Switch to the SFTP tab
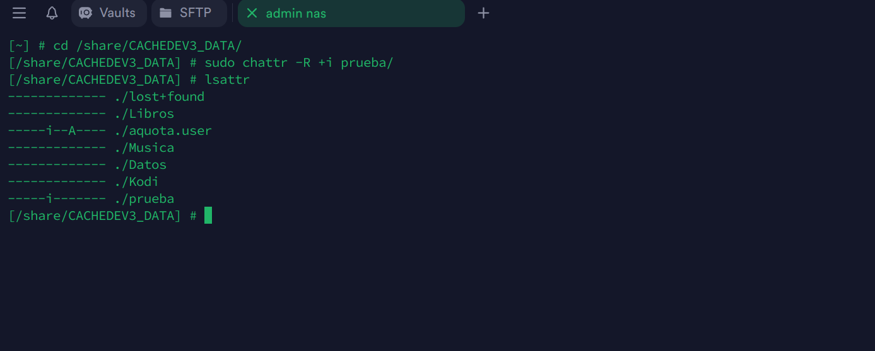The width and height of the screenshot is (875, 351). pyautogui.click(x=195, y=13)
